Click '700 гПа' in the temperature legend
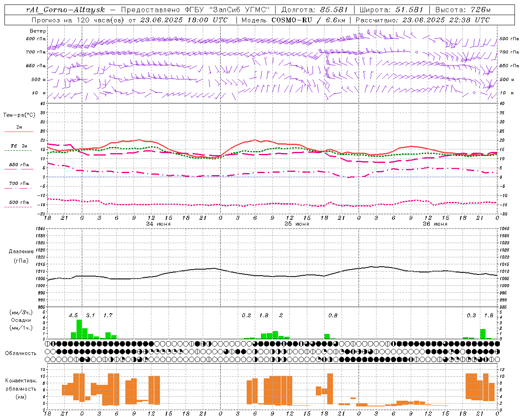The height and width of the screenshot is (417, 521). tap(19, 183)
